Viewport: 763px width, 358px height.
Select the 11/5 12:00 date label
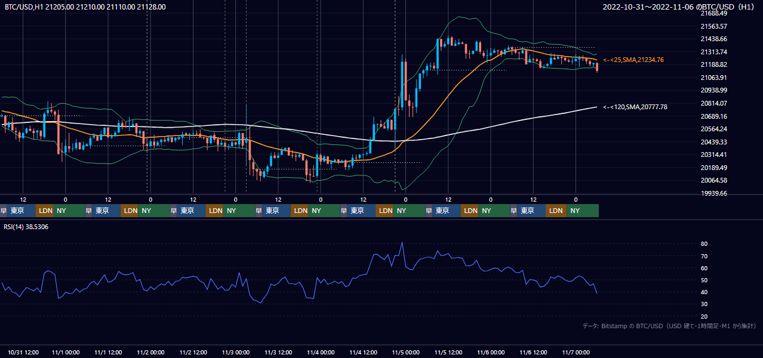point(448,352)
